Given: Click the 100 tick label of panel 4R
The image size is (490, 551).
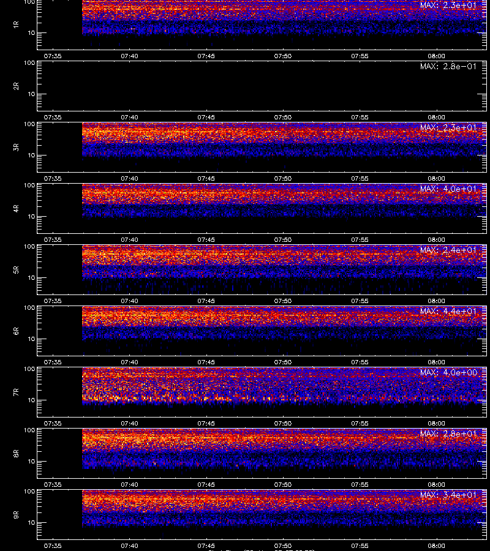Looking at the screenshot, I should [x=29, y=185].
